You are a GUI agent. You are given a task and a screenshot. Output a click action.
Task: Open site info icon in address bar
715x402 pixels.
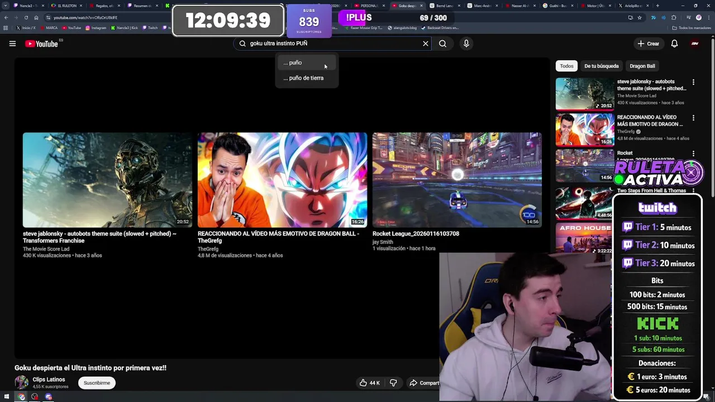48,17
